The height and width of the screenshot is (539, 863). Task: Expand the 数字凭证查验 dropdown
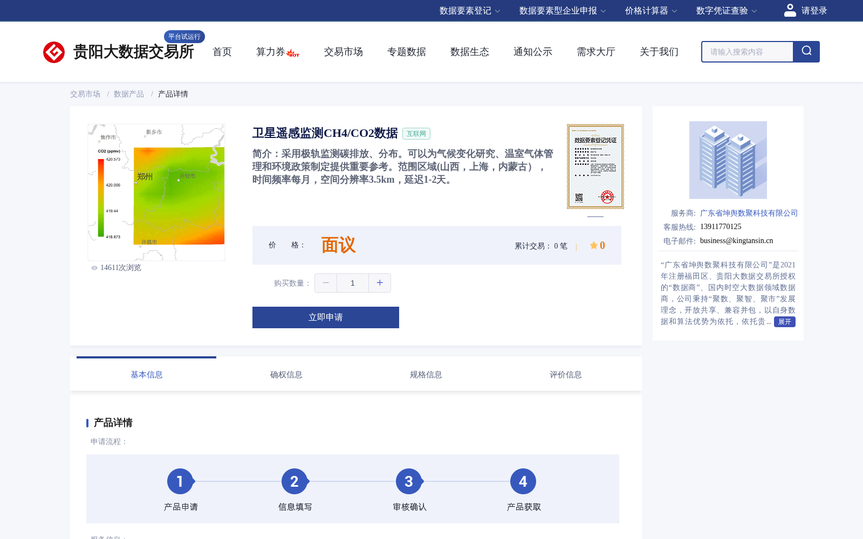(727, 11)
